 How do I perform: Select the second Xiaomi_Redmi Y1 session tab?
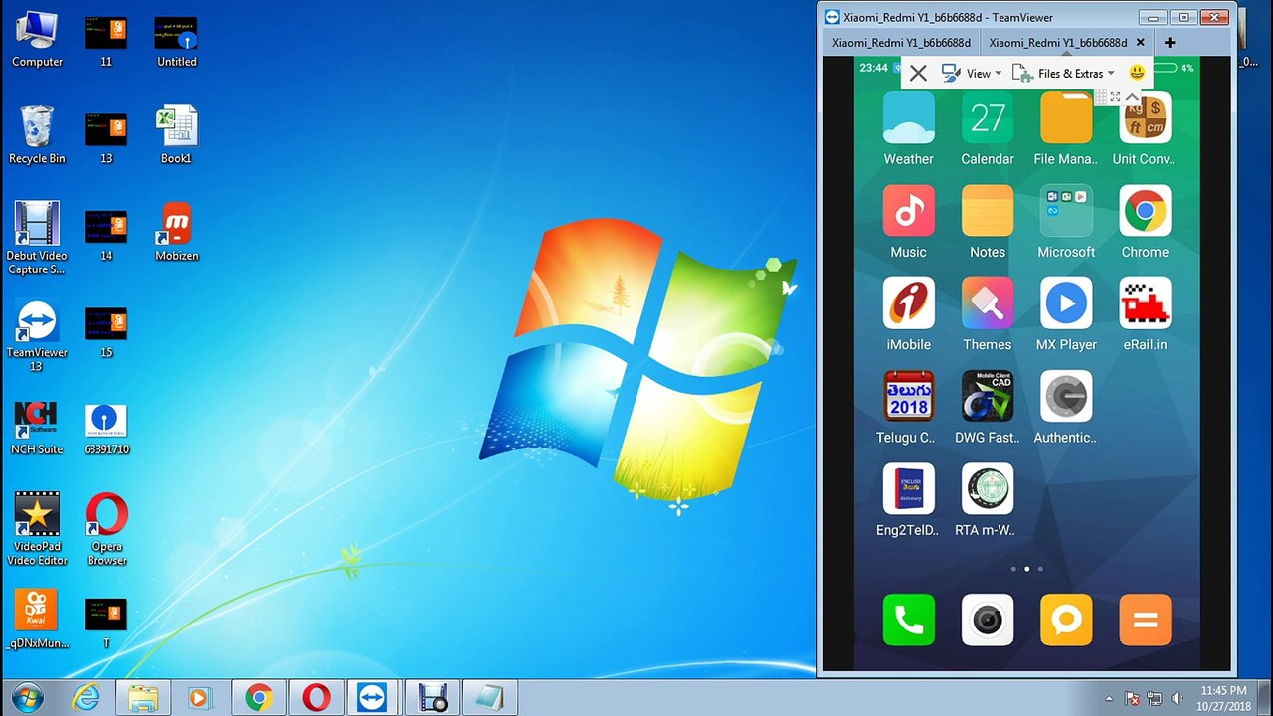point(1057,43)
